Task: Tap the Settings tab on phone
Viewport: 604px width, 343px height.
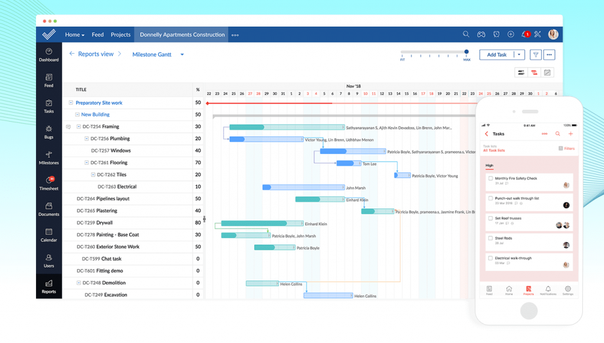Action: (x=568, y=290)
